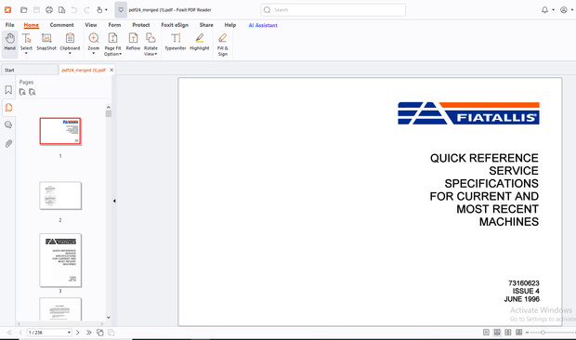576x340 pixels.
Task: Click the Rotate View icon
Action: point(151,38)
